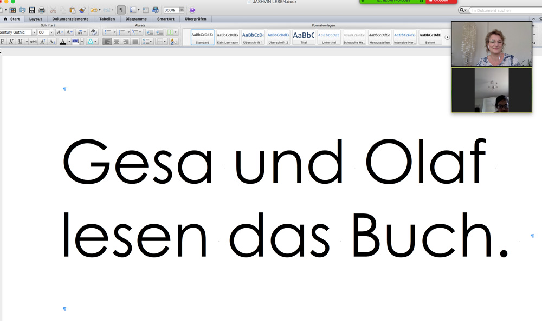Screen dimensions: 542x321
Task: Apply superscript formatting
Action: [x=43, y=42]
